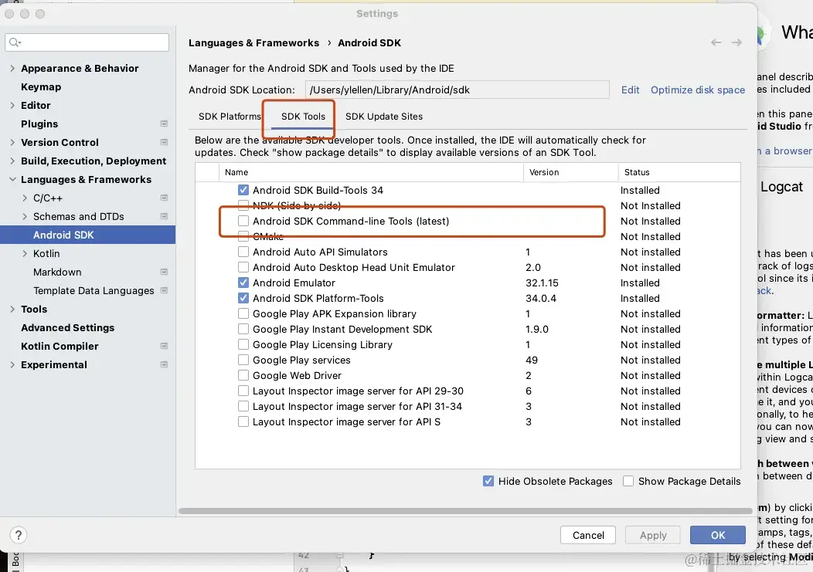The height and width of the screenshot is (572, 813).
Task: Expand Version Control section
Action: pyautogui.click(x=12, y=143)
